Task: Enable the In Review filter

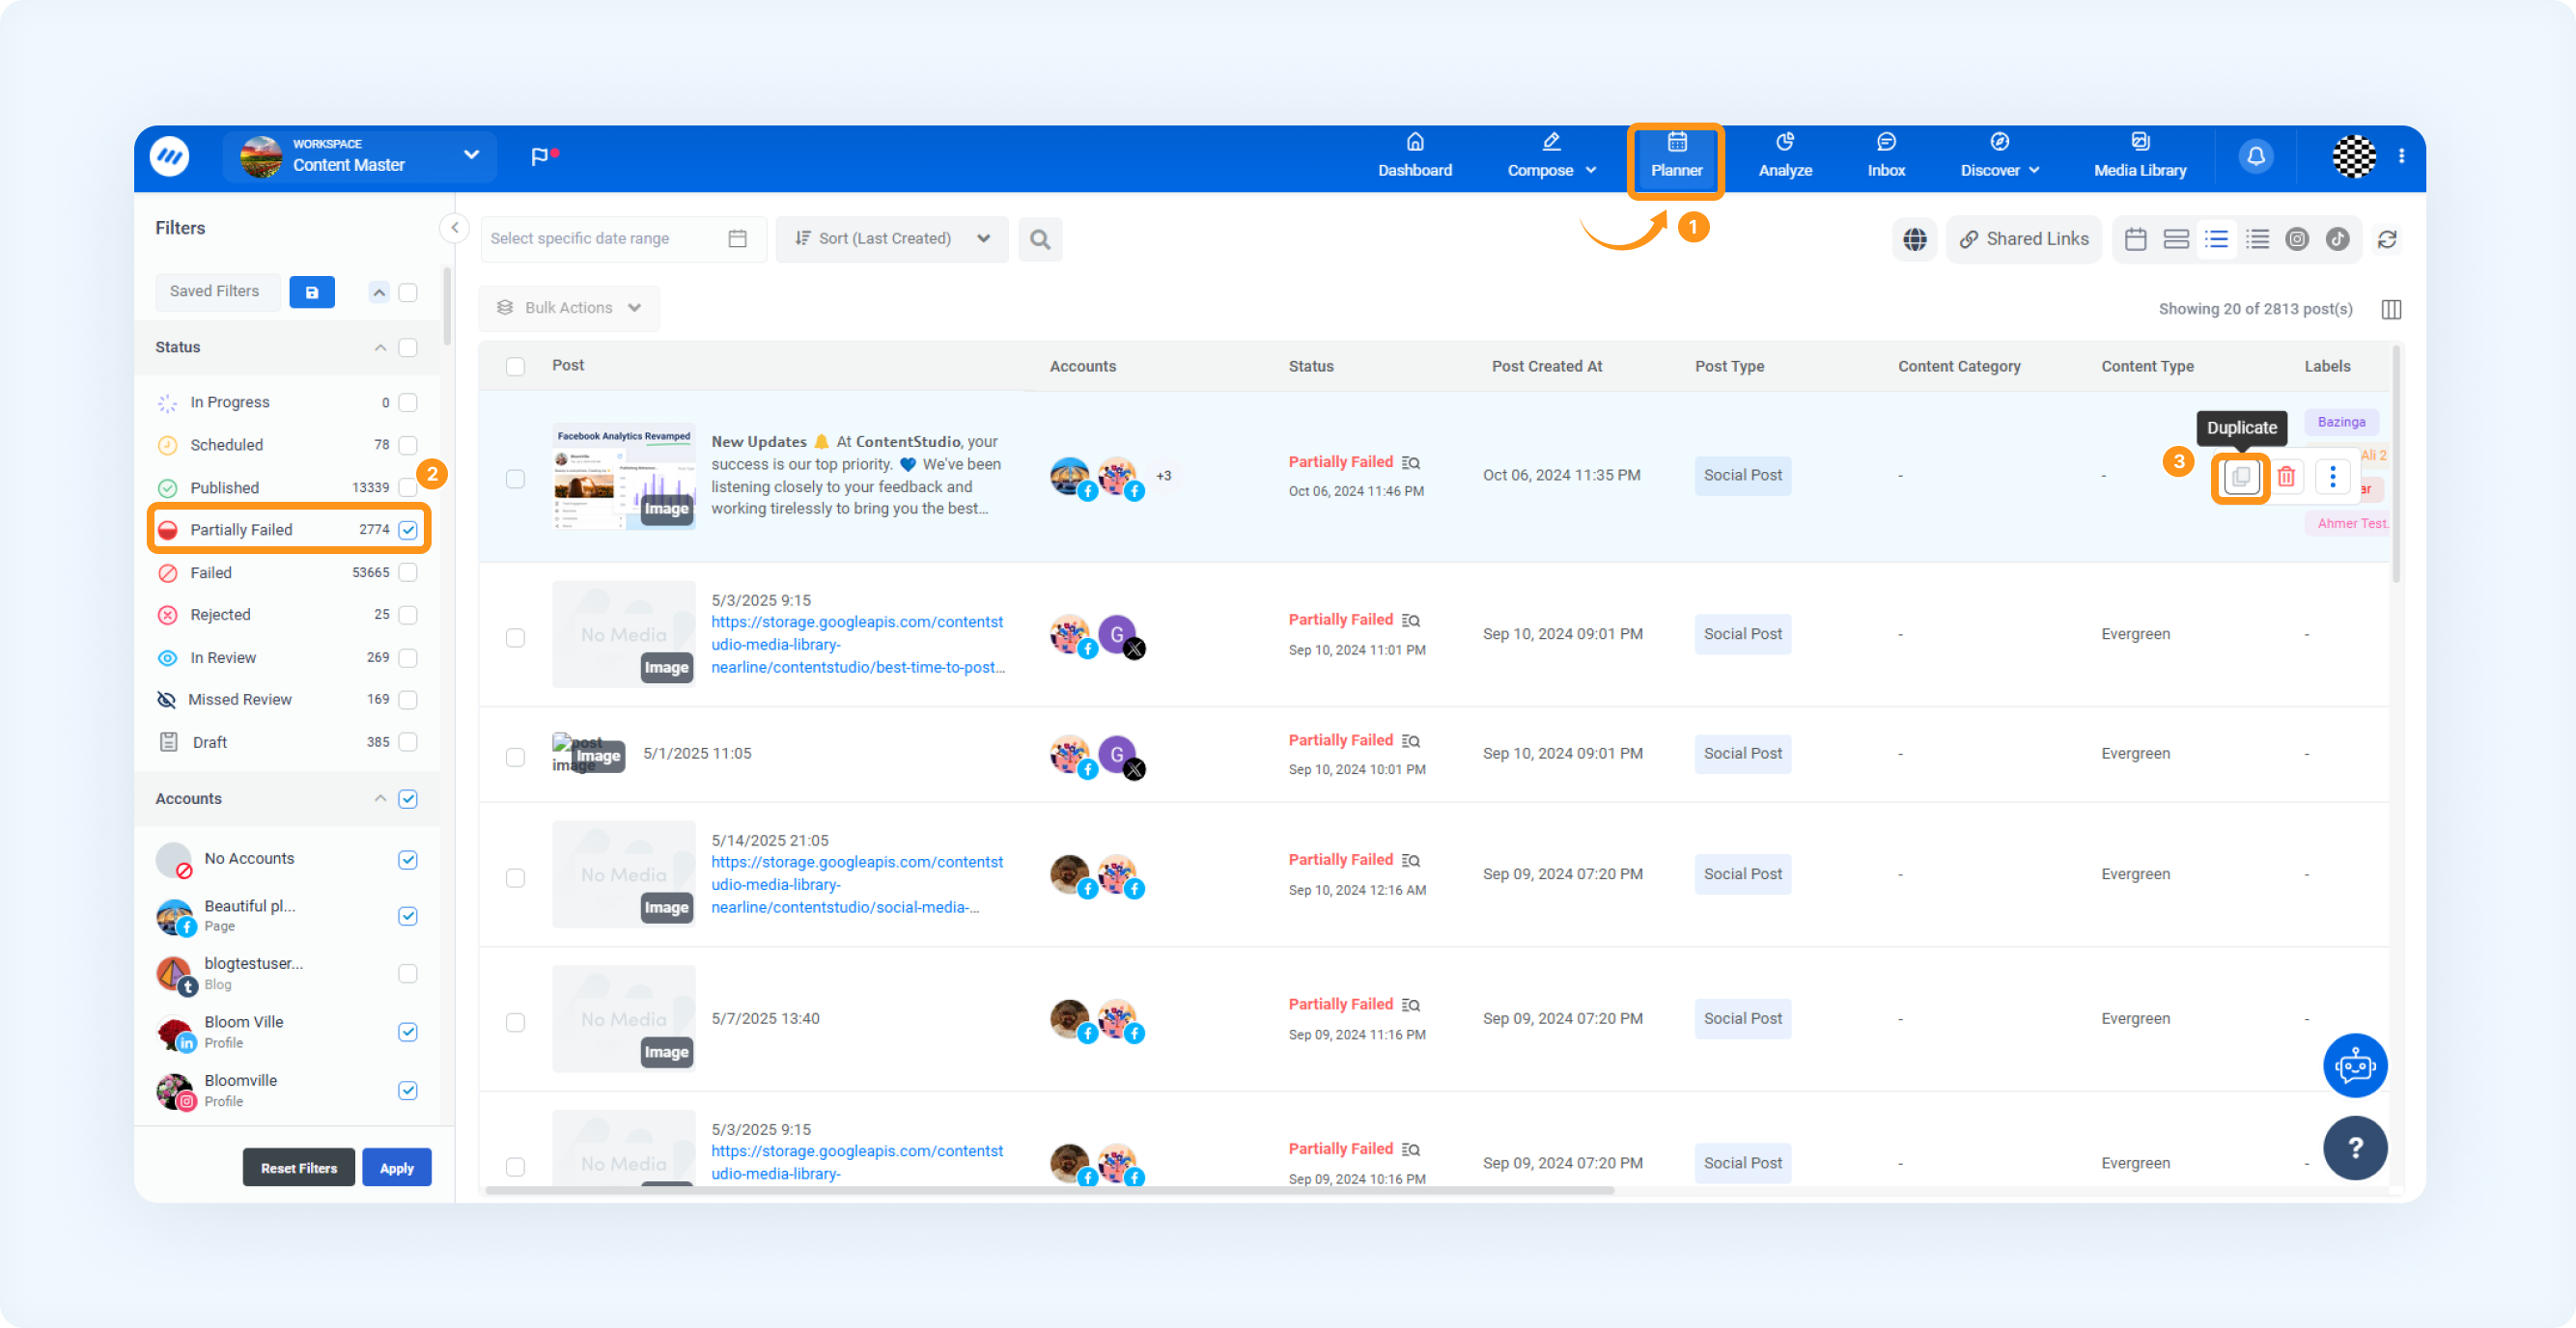Action: pos(408,657)
